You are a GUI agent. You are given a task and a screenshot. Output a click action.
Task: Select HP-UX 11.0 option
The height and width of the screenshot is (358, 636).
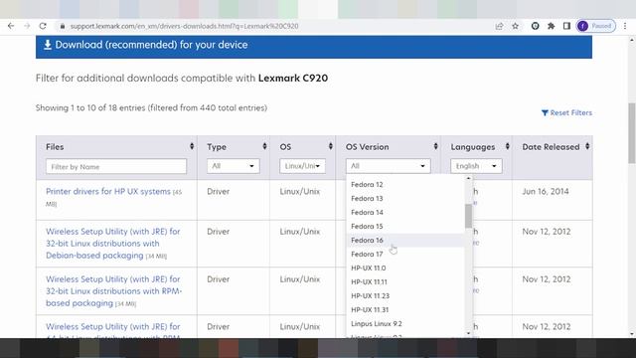(405, 268)
